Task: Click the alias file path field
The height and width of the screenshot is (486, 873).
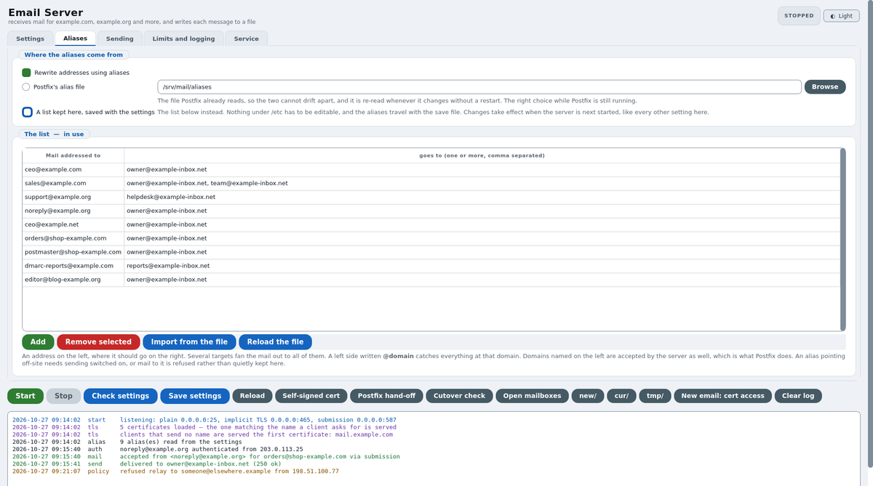Action: pyautogui.click(x=479, y=86)
